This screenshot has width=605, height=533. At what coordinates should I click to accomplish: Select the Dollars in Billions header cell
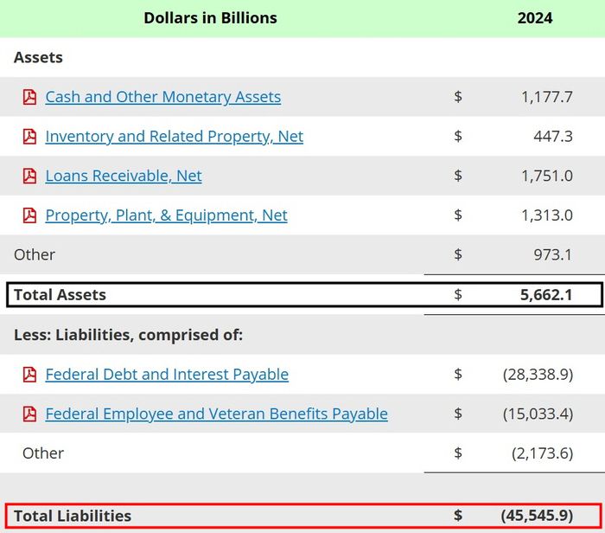click(210, 18)
